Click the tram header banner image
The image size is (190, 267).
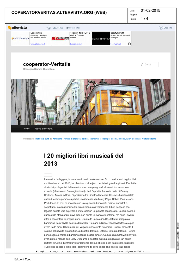pyautogui.click(x=91, y=102)
